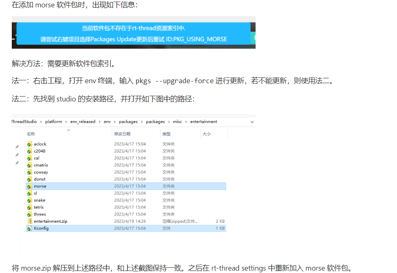Toggle sort arrow above name column
The image size is (397, 273).
click(x=68, y=131)
